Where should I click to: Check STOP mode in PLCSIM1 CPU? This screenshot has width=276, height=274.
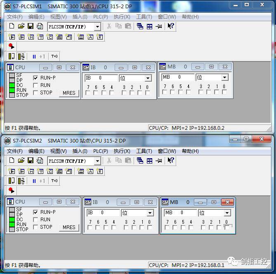35,93
